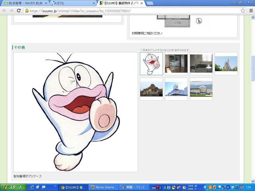The width and height of the screenshot is (255, 191).
Task: Click the page scrollbar up arrow
Action: point(253,17)
